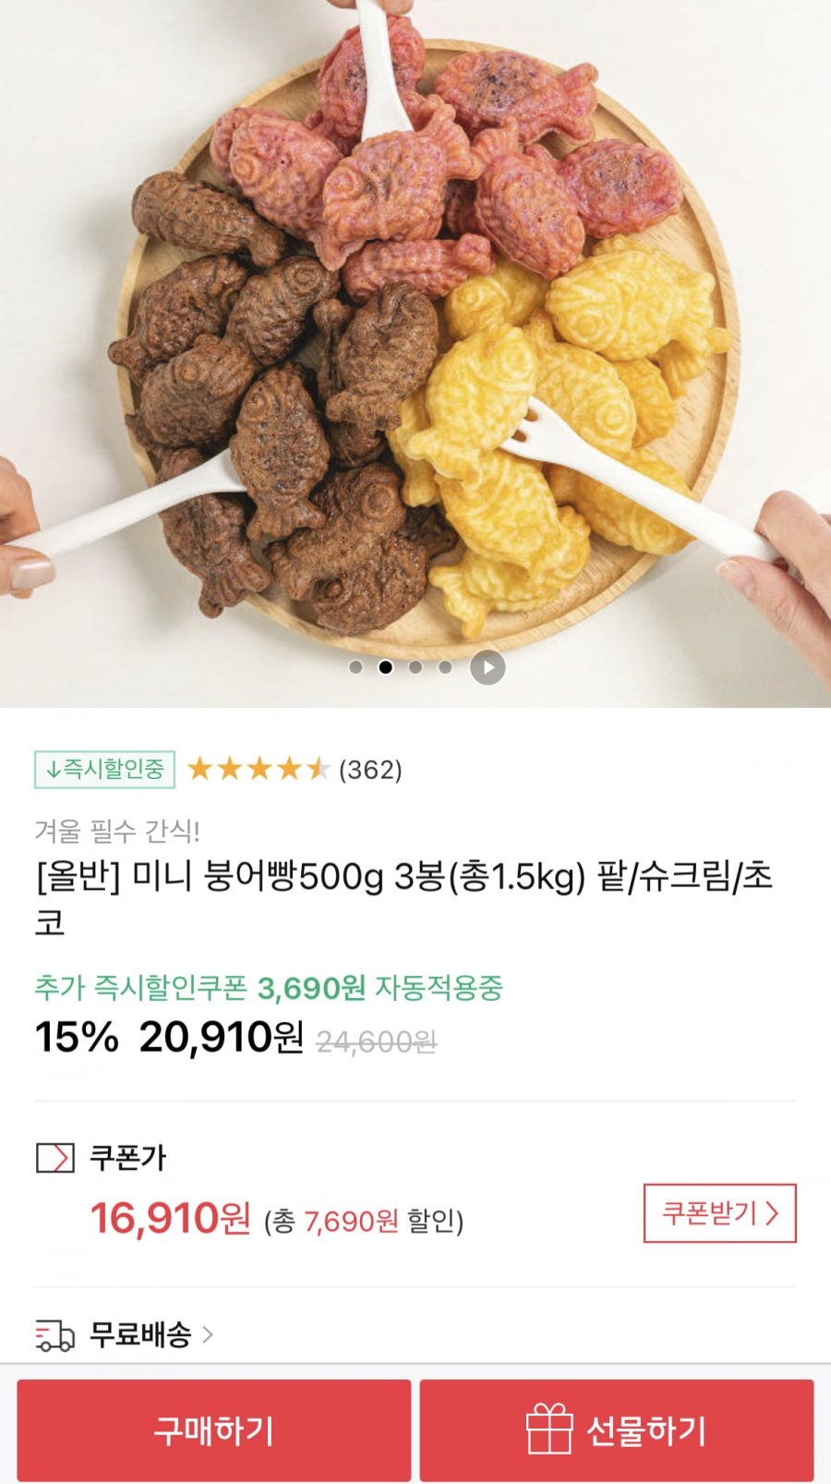831x1484 pixels.
Task: Jump to fourth carousel image dot
Action: pyautogui.click(x=445, y=667)
